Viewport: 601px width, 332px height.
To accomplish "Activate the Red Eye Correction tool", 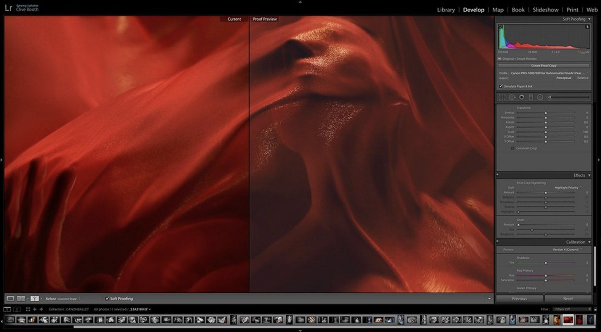I will [x=521, y=98].
